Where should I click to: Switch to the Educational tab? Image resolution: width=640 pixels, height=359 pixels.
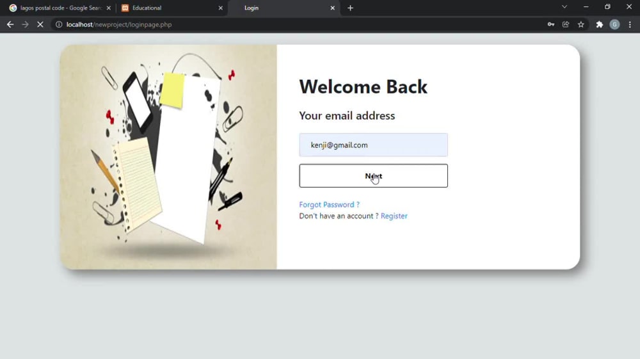(172, 8)
